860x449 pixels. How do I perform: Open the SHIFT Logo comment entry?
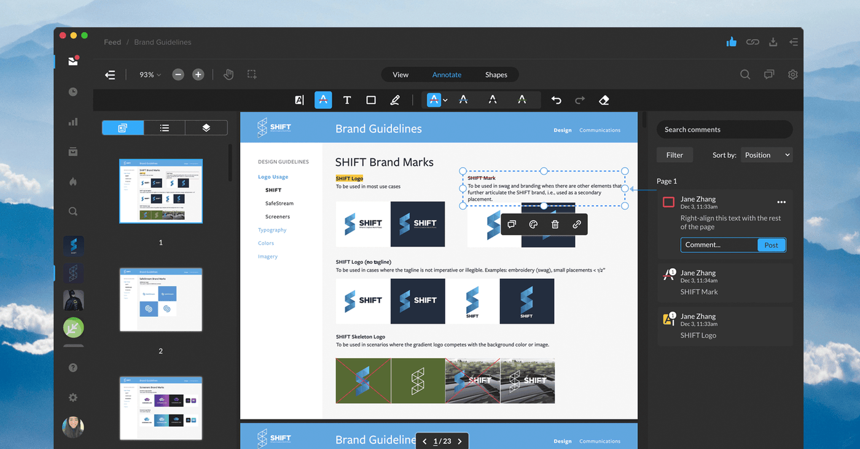pos(725,326)
